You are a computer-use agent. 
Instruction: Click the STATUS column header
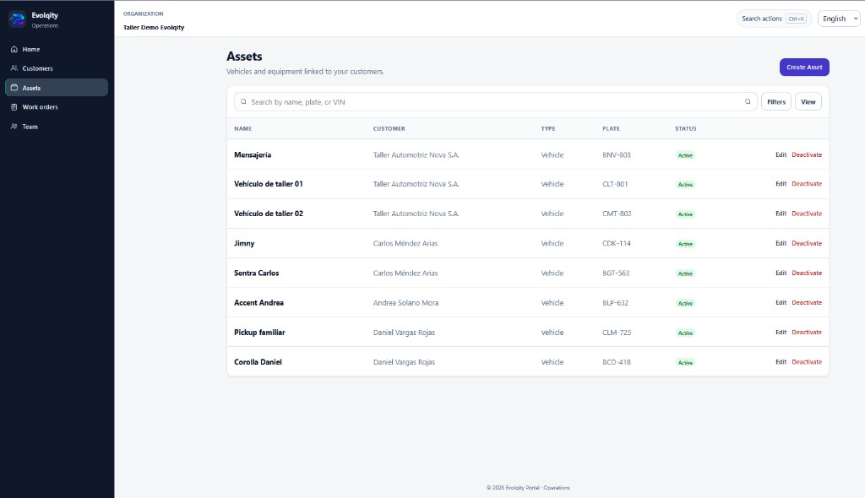tap(686, 128)
